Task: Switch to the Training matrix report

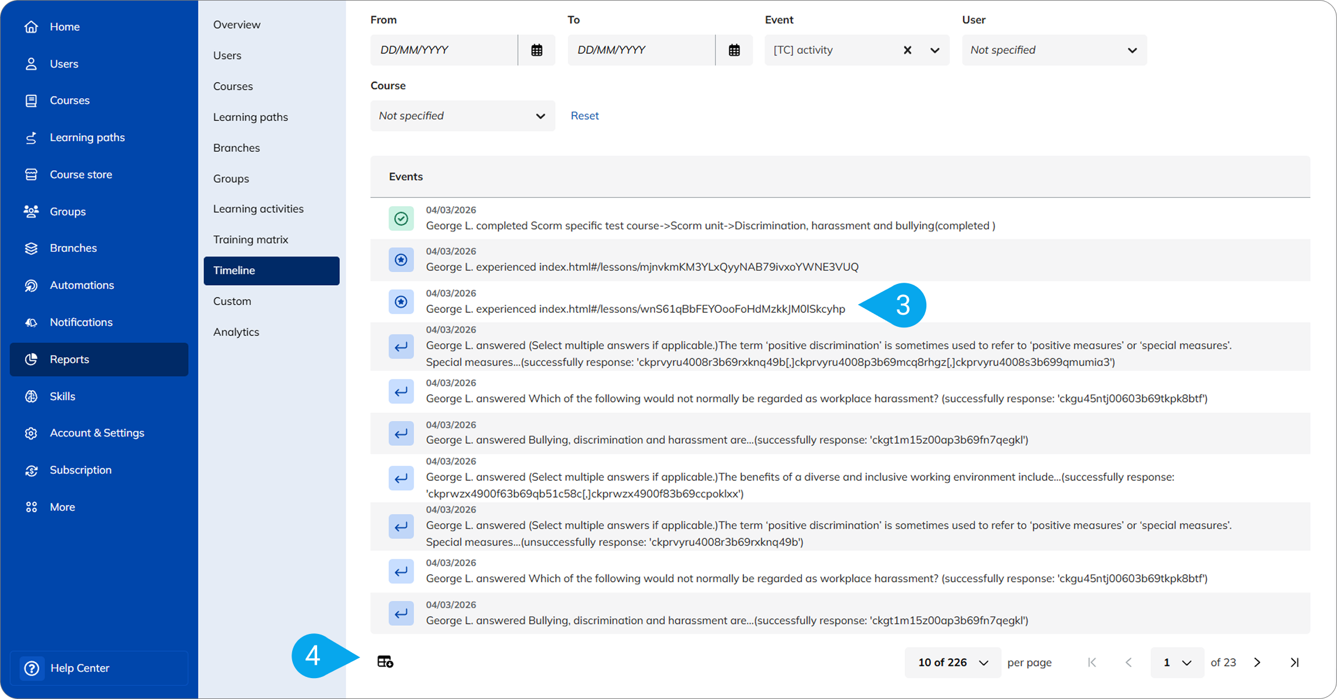Action: pyautogui.click(x=250, y=239)
